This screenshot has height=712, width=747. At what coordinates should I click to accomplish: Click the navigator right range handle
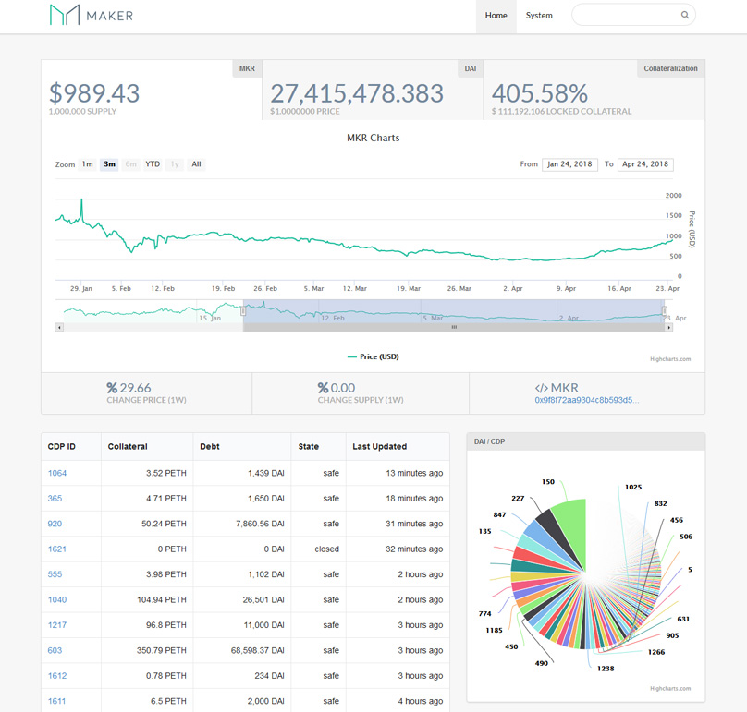point(665,311)
